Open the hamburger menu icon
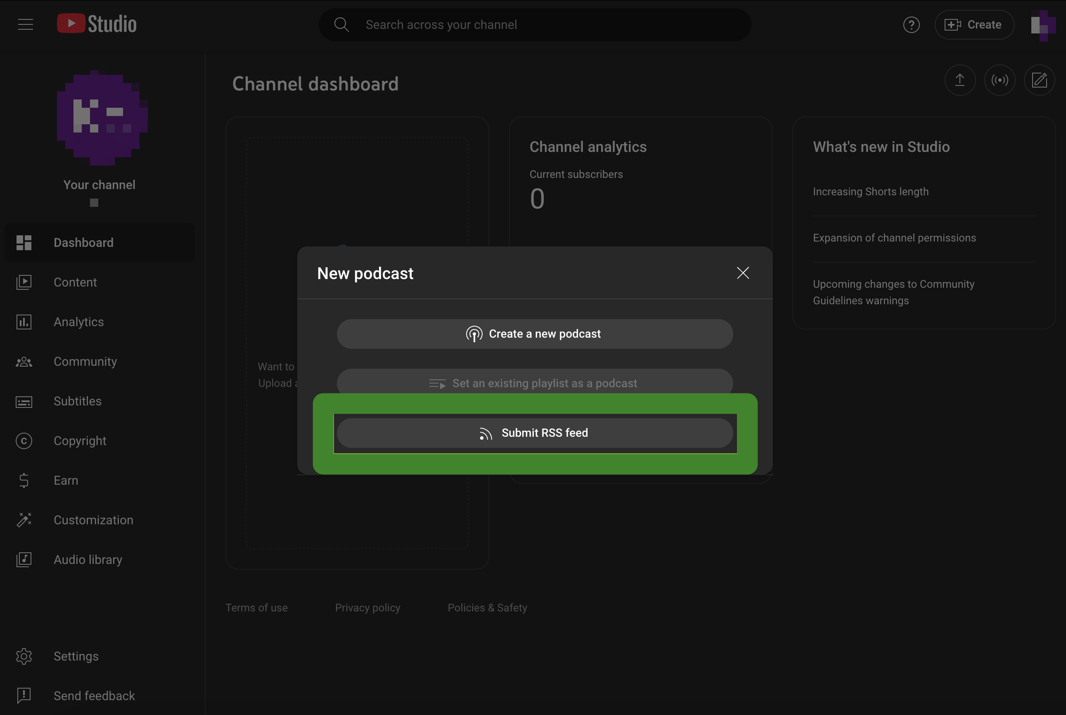 click(x=26, y=25)
